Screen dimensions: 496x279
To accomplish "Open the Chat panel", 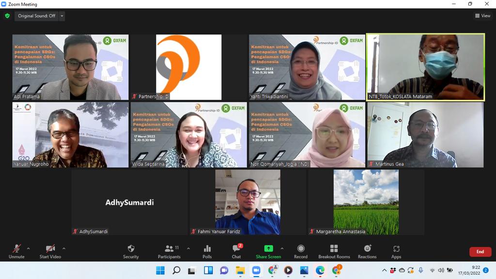I will click(236, 251).
